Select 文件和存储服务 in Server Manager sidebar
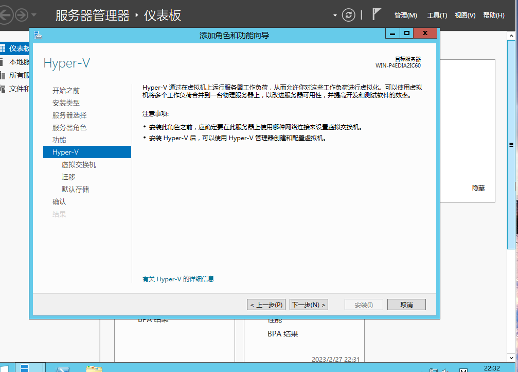Screen dimensions: 518x372 click(14, 89)
